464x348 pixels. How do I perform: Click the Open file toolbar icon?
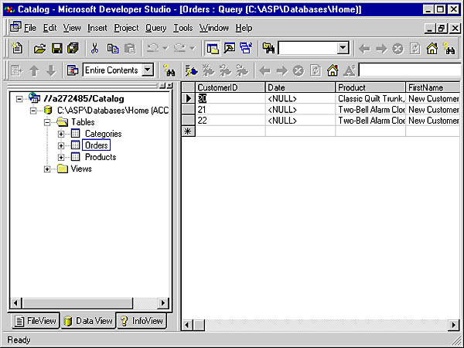pyautogui.click(x=39, y=48)
